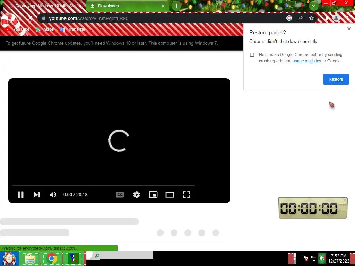Click Chrome icon in taskbar
The height and width of the screenshot is (266, 355).
(x=52, y=259)
